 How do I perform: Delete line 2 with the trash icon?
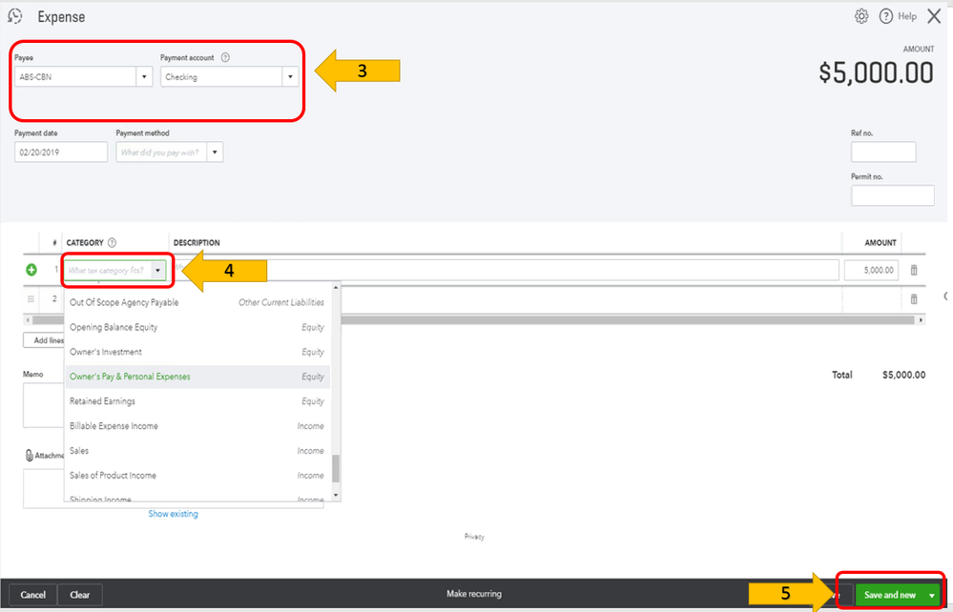[x=914, y=298]
